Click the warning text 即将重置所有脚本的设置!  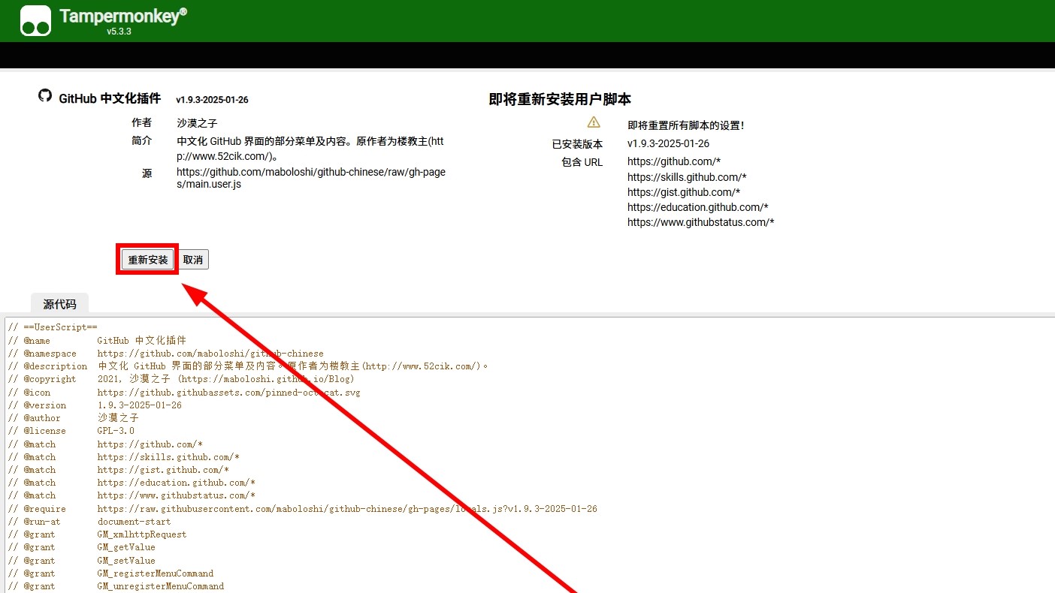(686, 125)
